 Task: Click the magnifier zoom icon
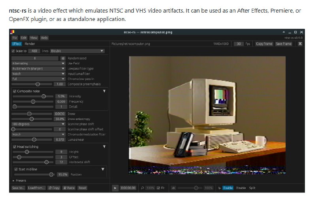[142, 188]
